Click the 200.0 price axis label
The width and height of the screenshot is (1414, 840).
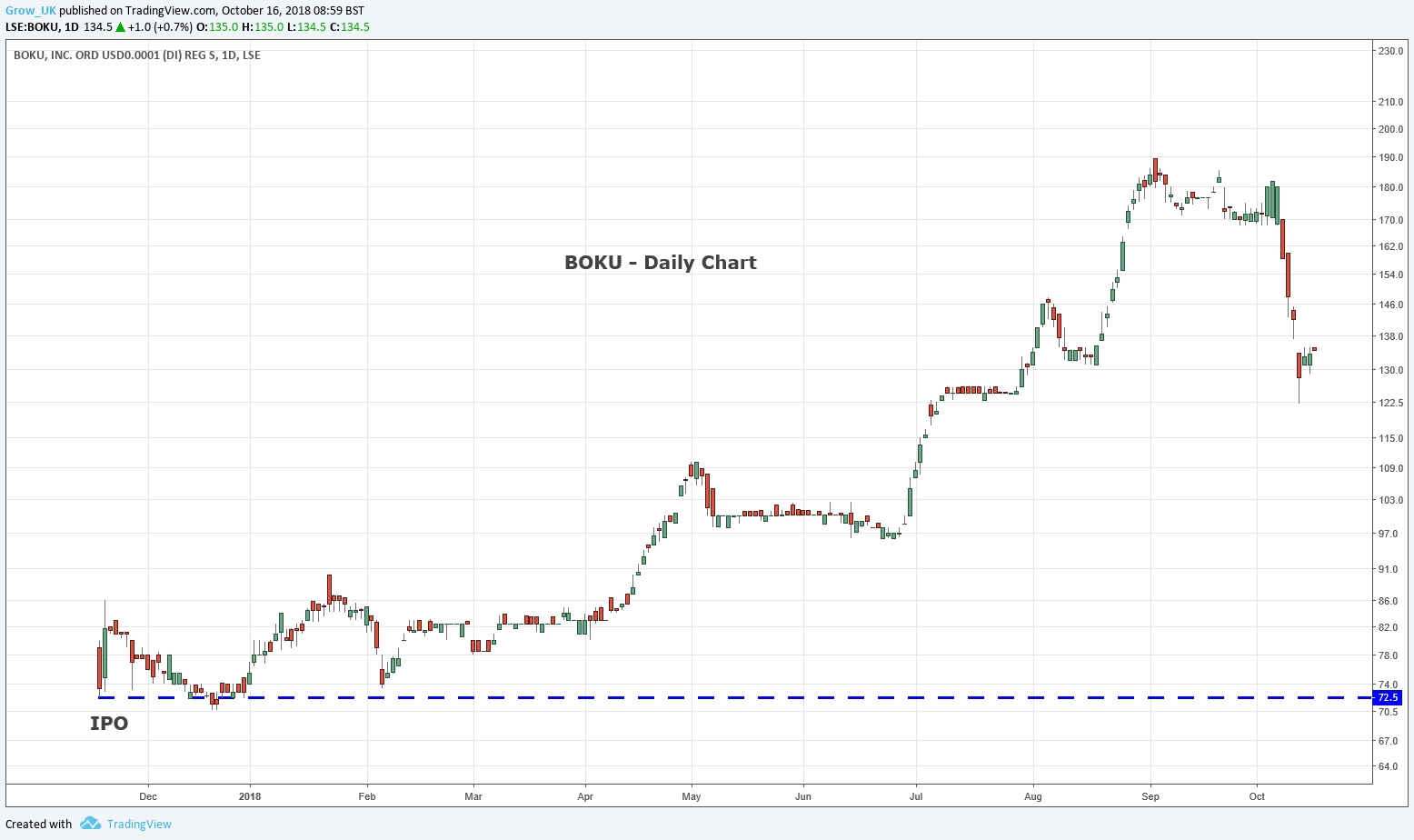tap(1390, 129)
